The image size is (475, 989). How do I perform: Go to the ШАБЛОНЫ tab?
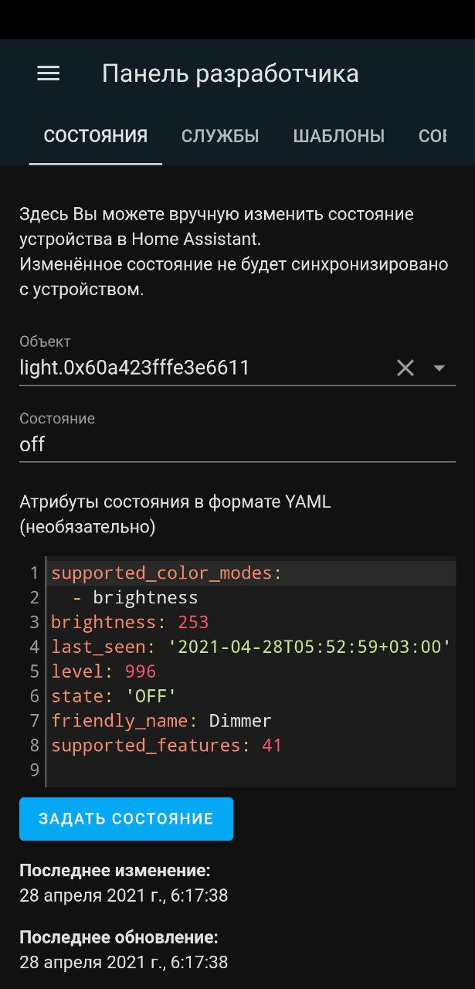pyautogui.click(x=338, y=137)
